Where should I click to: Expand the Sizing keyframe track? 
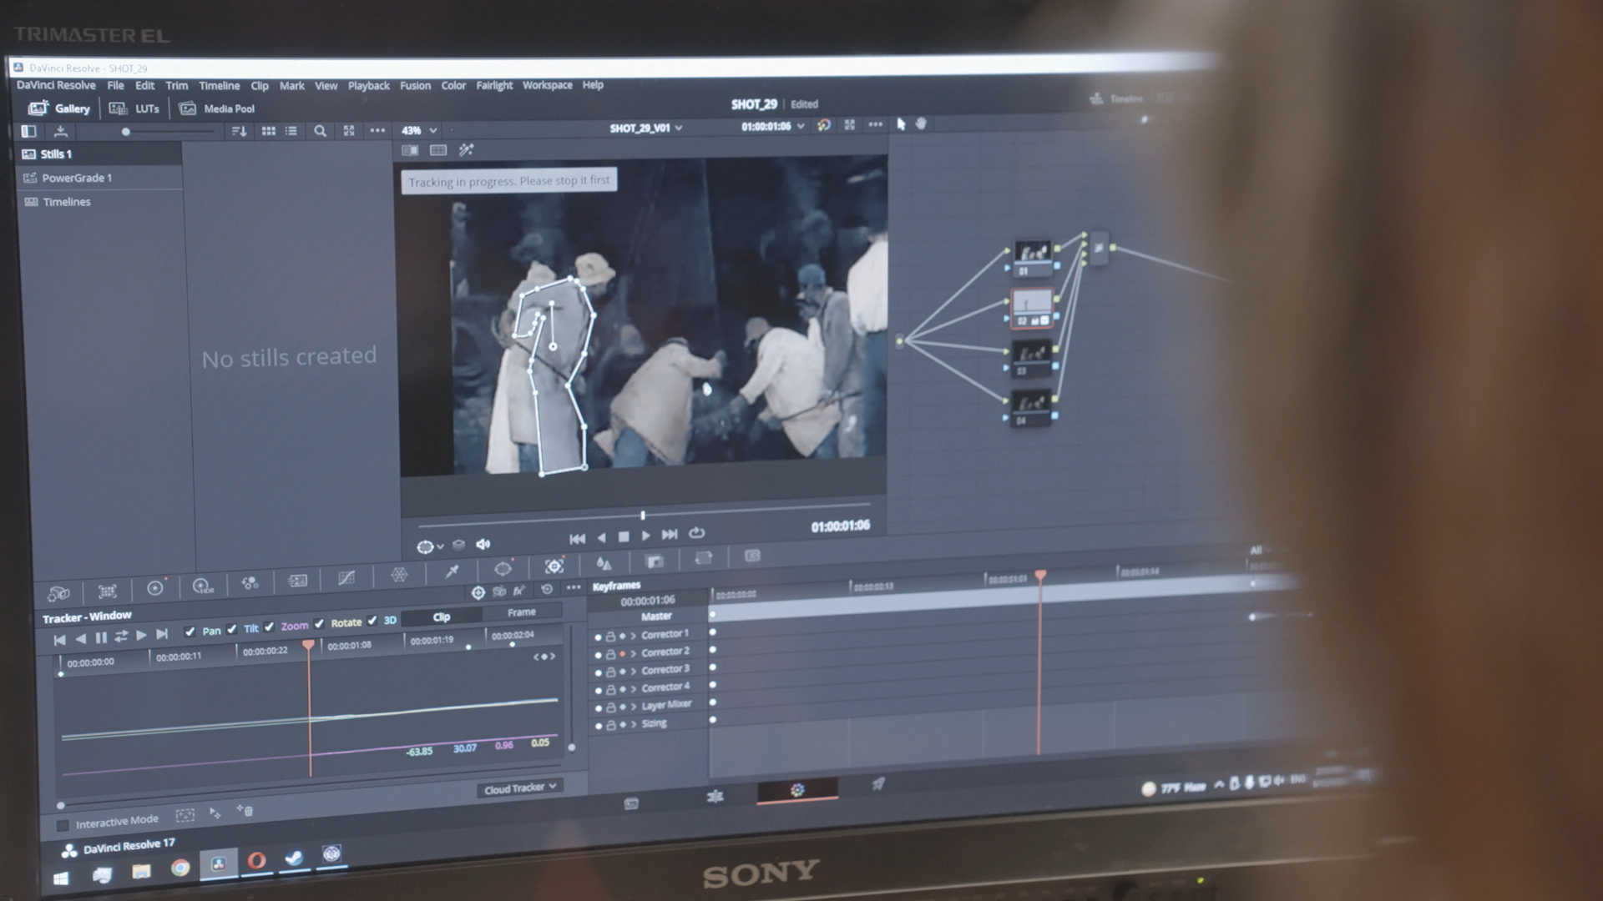634,724
